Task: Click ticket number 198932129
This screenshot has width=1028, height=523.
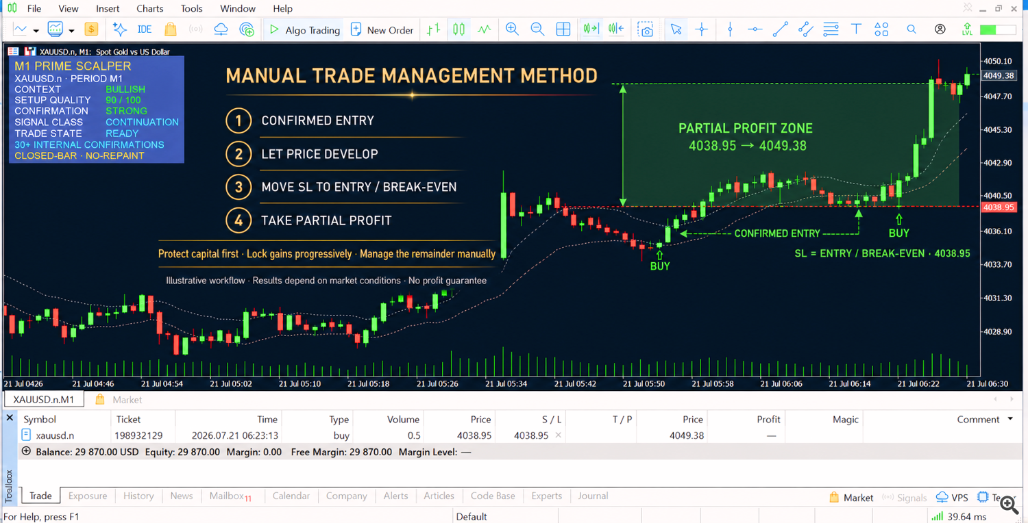Action: pos(139,435)
